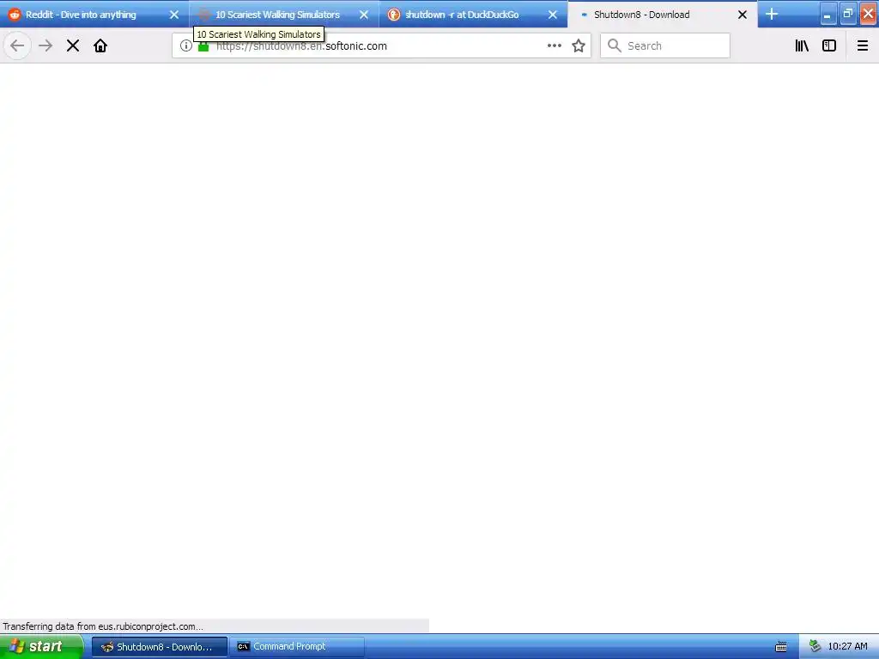
Task: Minimize the Firefox window
Action: click(827, 14)
